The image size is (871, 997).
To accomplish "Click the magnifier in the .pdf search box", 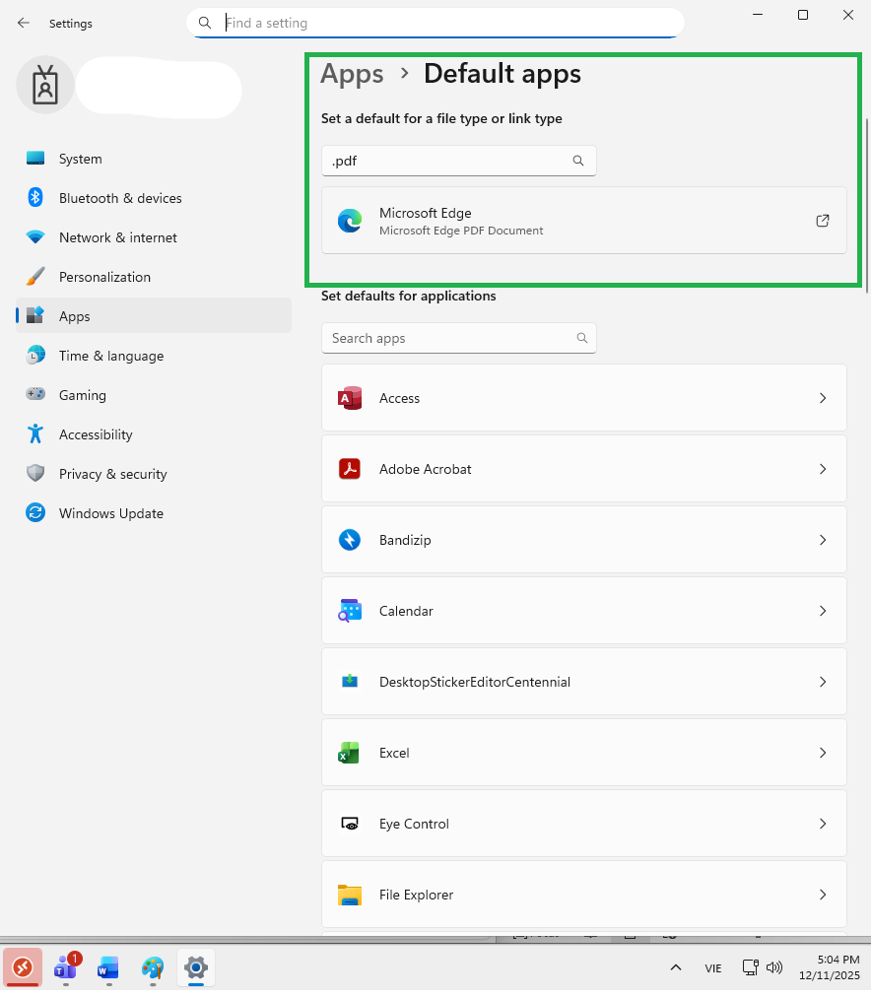I will coord(578,161).
